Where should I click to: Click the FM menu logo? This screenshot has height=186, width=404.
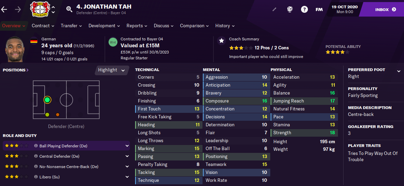(x=319, y=9)
